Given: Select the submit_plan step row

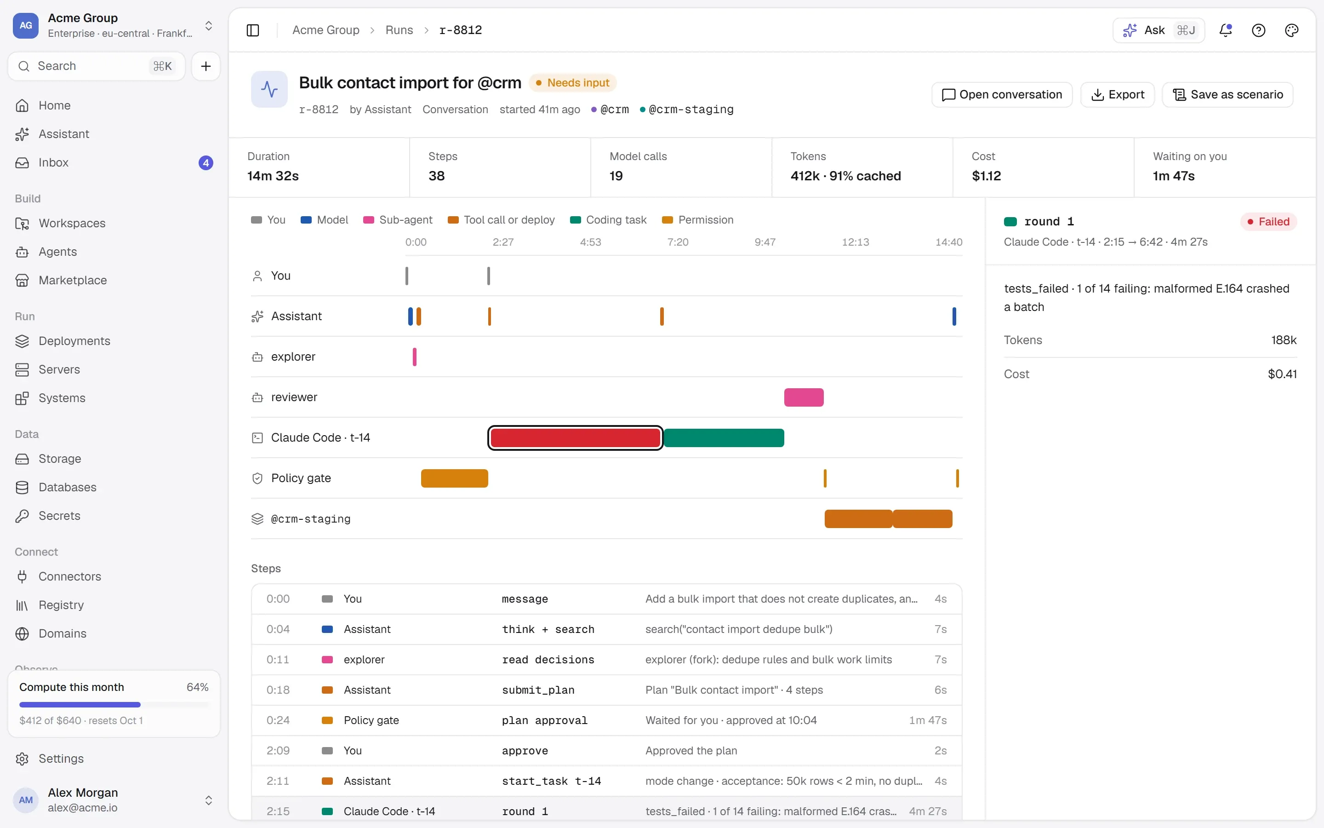Looking at the screenshot, I should tap(606, 690).
